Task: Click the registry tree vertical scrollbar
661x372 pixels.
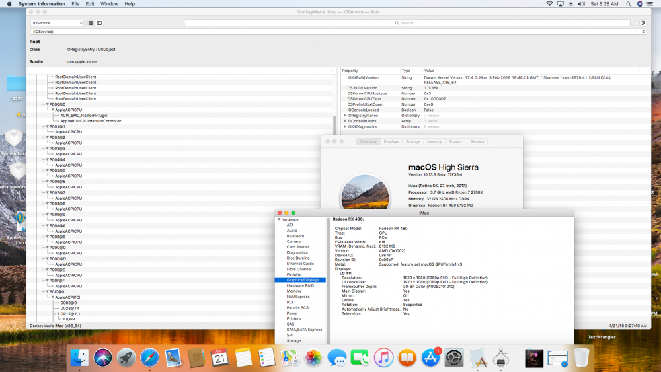Action: point(334,124)
